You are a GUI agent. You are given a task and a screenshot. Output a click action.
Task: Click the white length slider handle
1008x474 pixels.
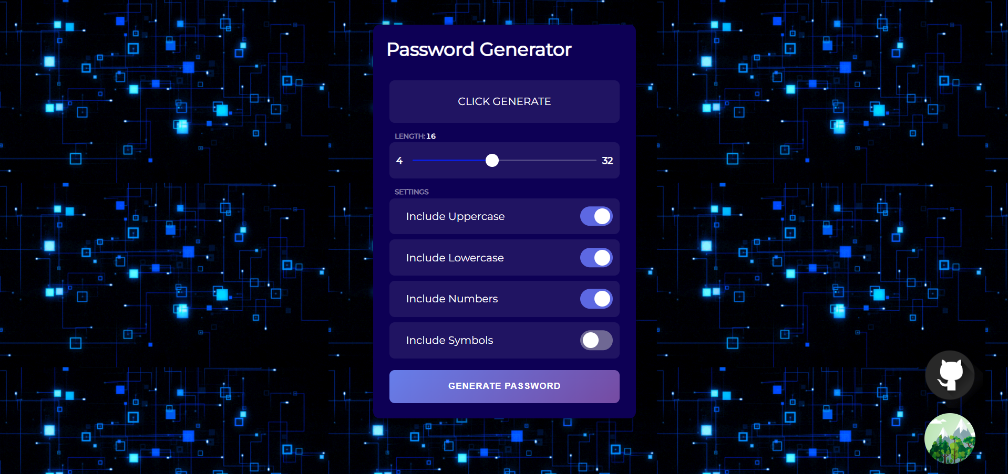click(492, 161)
